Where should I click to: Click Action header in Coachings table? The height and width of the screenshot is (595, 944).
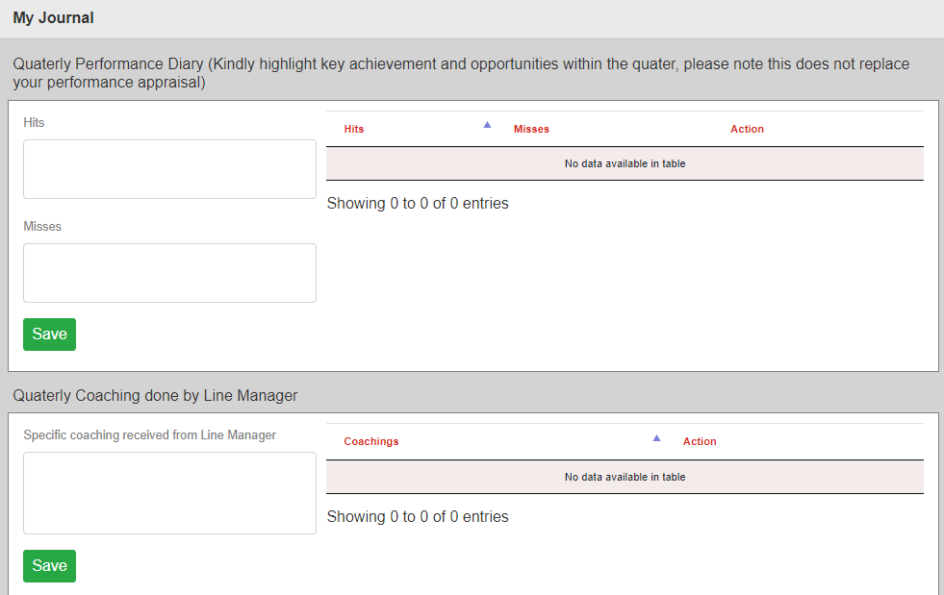click(x=700, y=441)
